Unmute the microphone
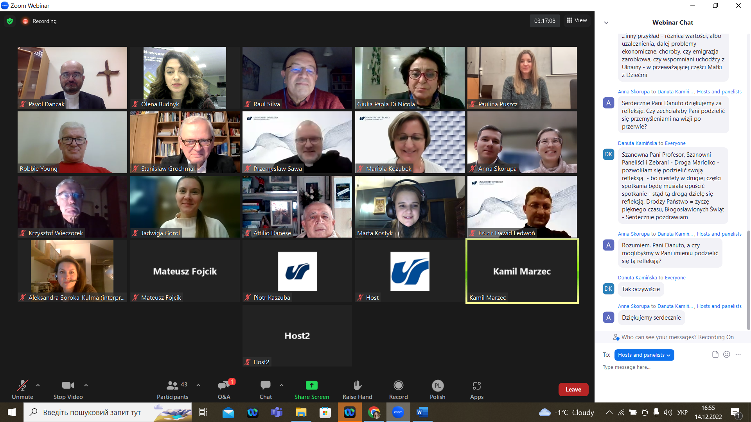The image size is (751, 422). pyautogui.click(x=22, y=386)
